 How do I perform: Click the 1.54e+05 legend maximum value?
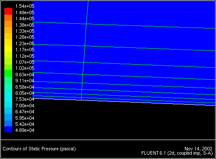coord(25,6)
